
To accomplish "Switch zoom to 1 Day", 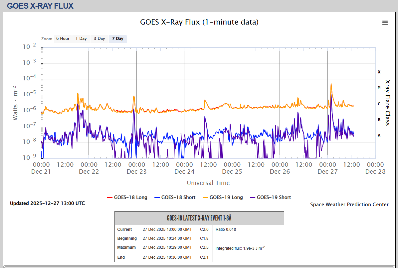I will pos(81,39).
